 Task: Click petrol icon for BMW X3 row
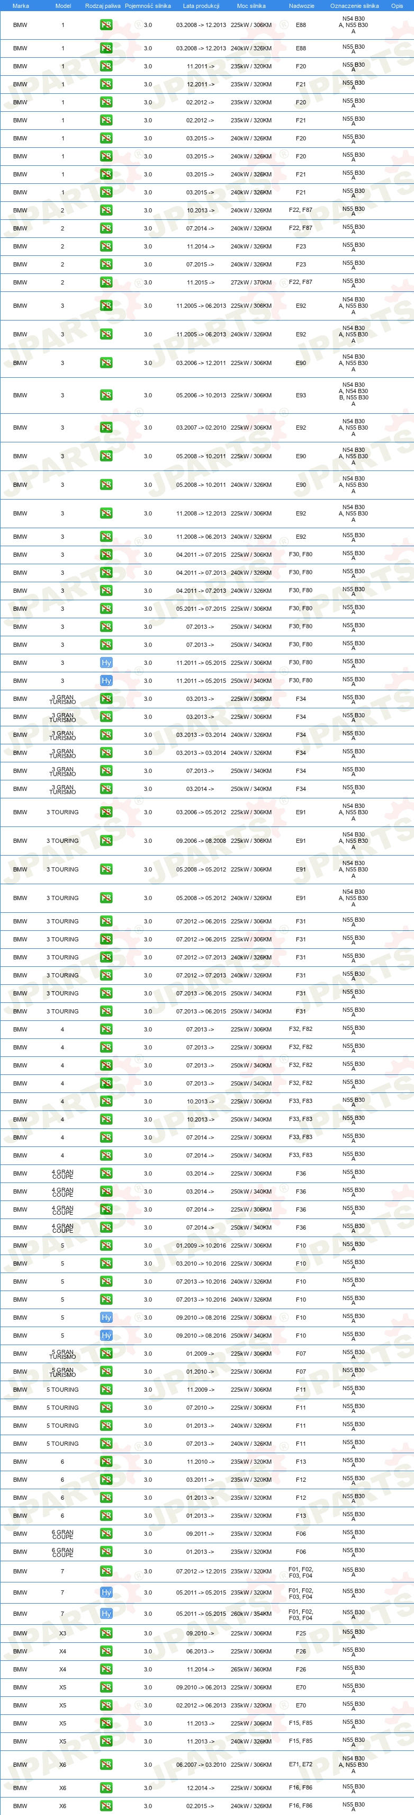click(106, 1633)
